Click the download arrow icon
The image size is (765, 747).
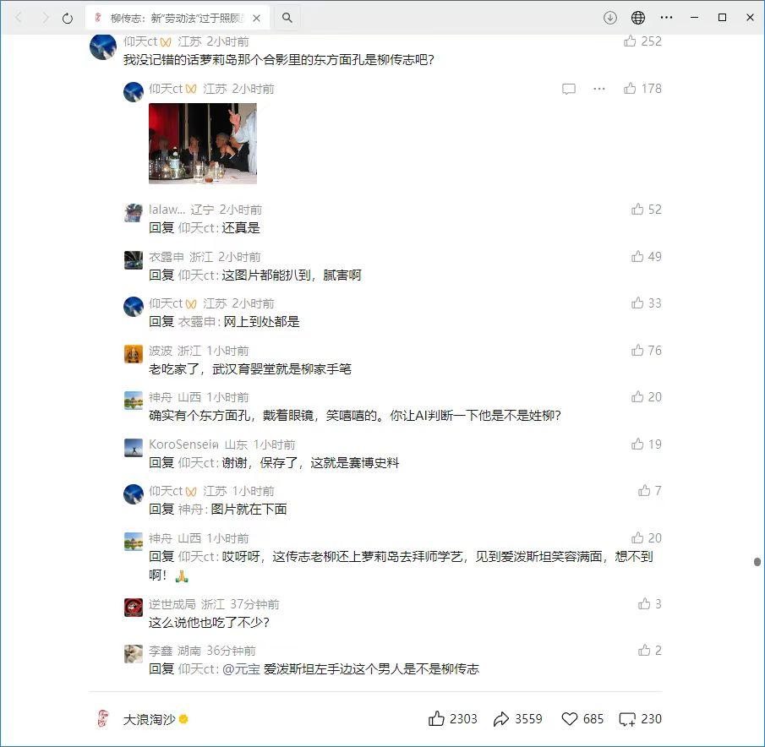tap(610, 18)
